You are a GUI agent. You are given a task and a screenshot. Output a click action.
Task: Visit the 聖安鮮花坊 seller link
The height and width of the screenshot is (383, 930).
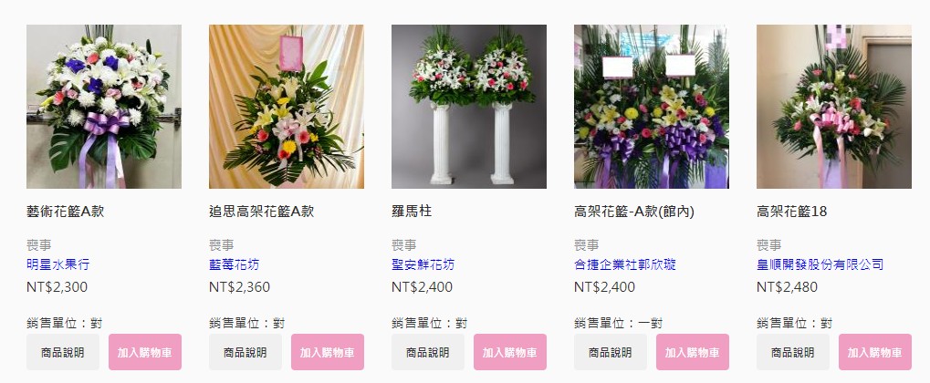tap(423, 264)
